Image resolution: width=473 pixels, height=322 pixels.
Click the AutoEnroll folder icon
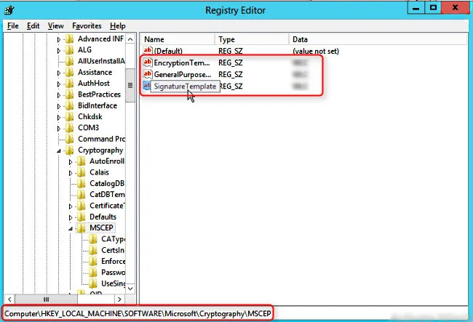[82, 161]
